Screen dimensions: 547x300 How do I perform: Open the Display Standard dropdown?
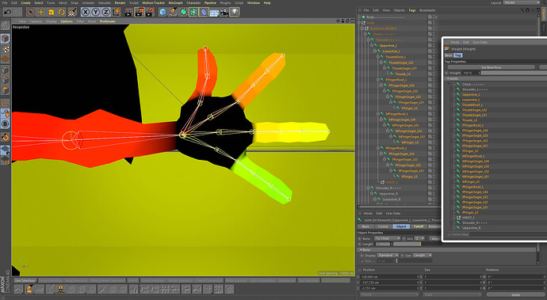[x=387, y=256]
